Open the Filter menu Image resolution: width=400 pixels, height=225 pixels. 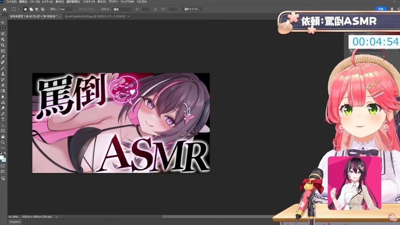pos(88,2)
